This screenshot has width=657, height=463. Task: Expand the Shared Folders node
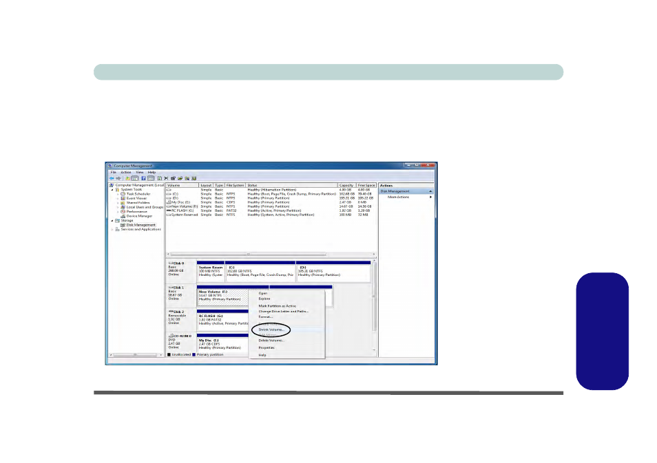click(x=118, y=203)
